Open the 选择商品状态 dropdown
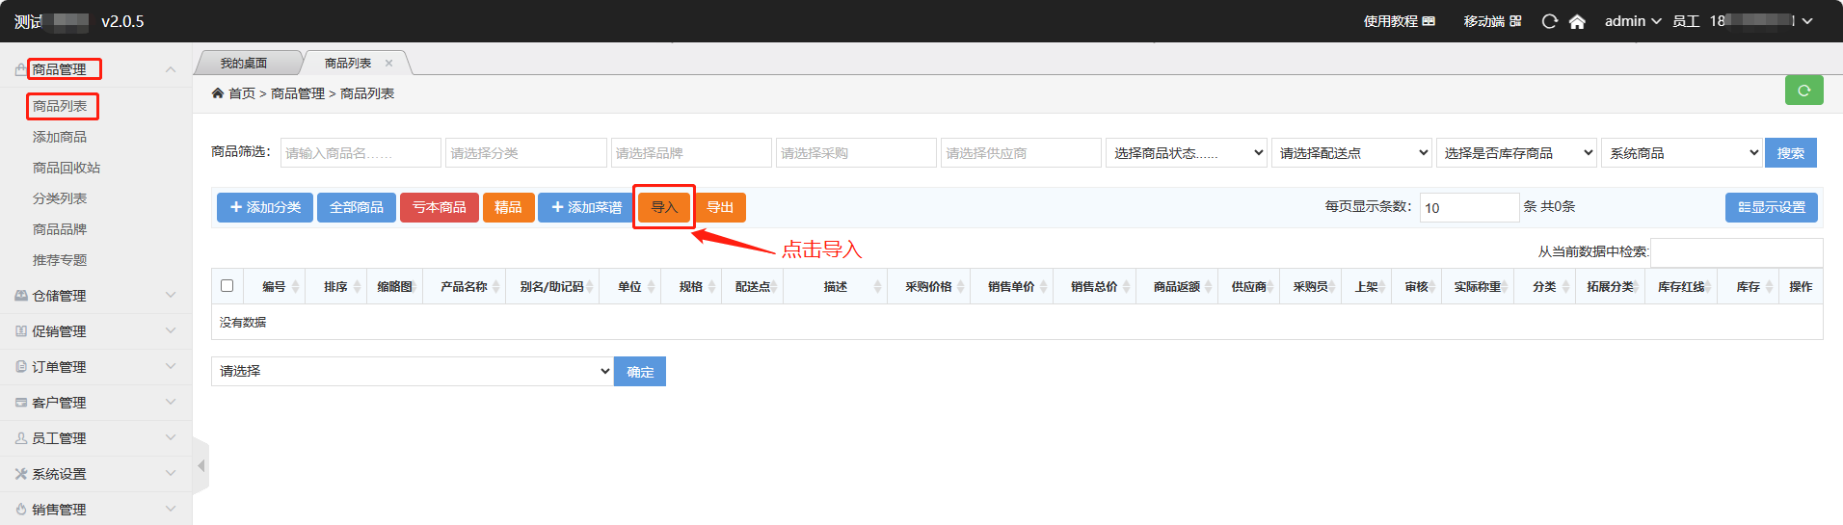 [x=1187, y=153]
